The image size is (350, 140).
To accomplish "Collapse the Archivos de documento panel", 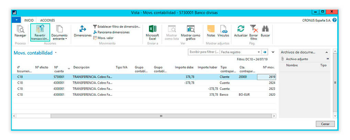I will click(327, 52).
